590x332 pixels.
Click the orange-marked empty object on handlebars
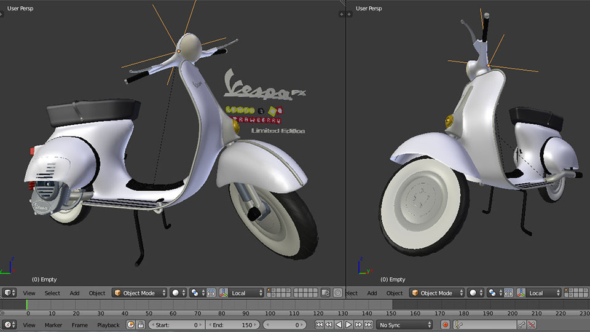(178, 51)
